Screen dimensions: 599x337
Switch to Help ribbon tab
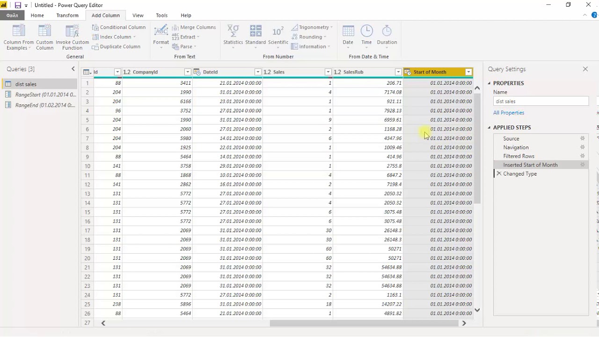186,15
